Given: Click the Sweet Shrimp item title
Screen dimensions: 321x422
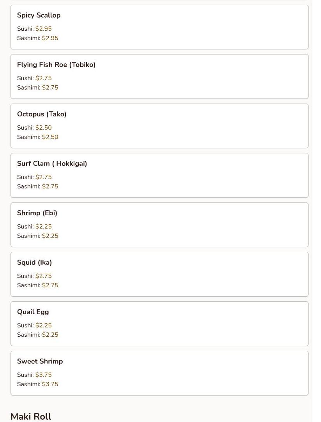Looking at the screenshot, I should coord(40,361).
